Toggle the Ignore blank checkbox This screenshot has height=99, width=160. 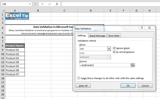click(x=114, y=48)
